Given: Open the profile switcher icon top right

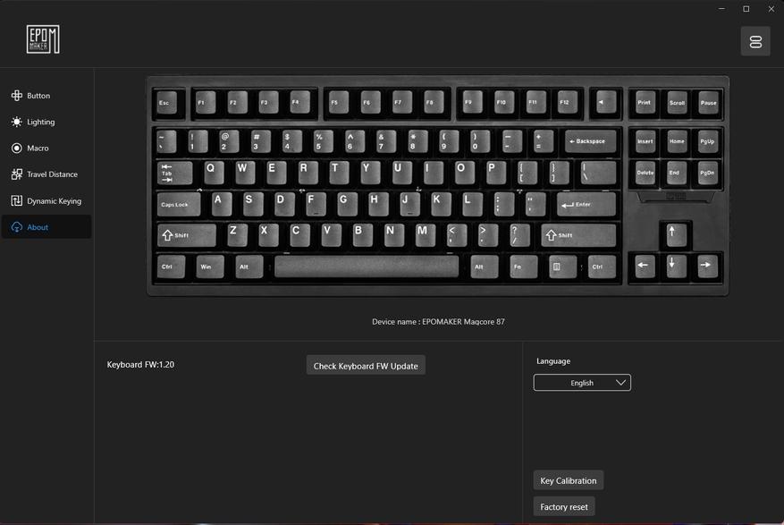Looking at the screenshot, I should [755, 41].
